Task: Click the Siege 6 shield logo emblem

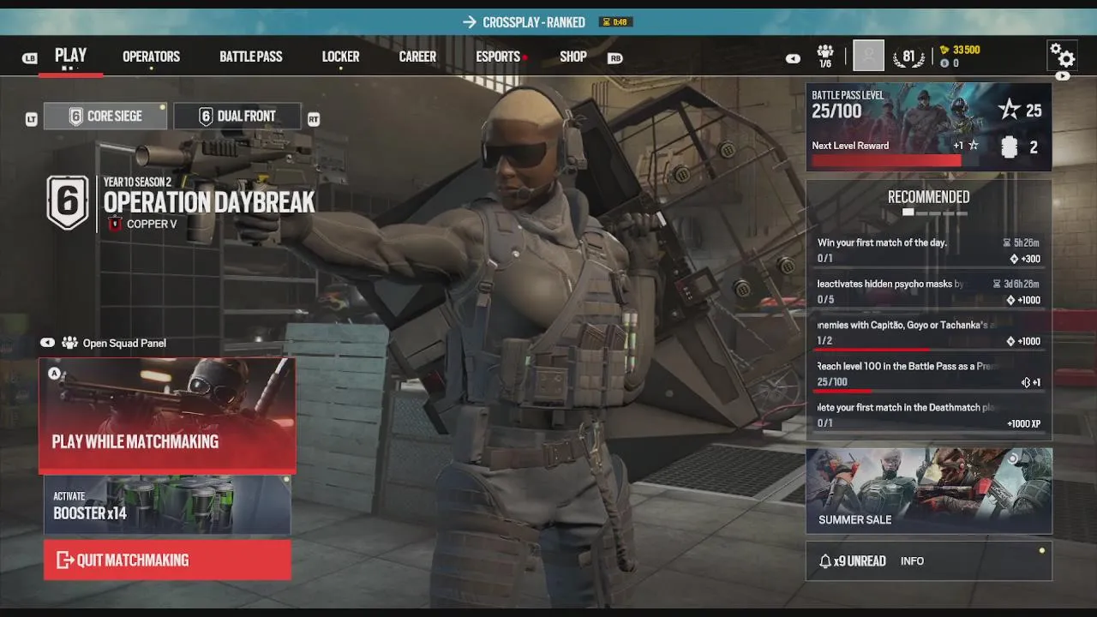Action: pyautogui.click(x=68, y=203)
